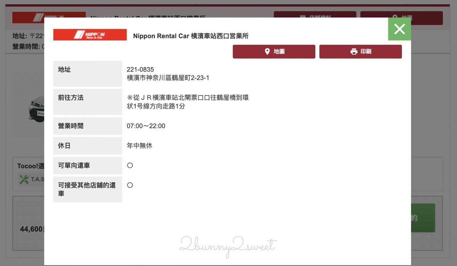This screenshot has width=457, height=266.
Task: Click the 店鋪資料 button in background page
Action: click(315, 14)
